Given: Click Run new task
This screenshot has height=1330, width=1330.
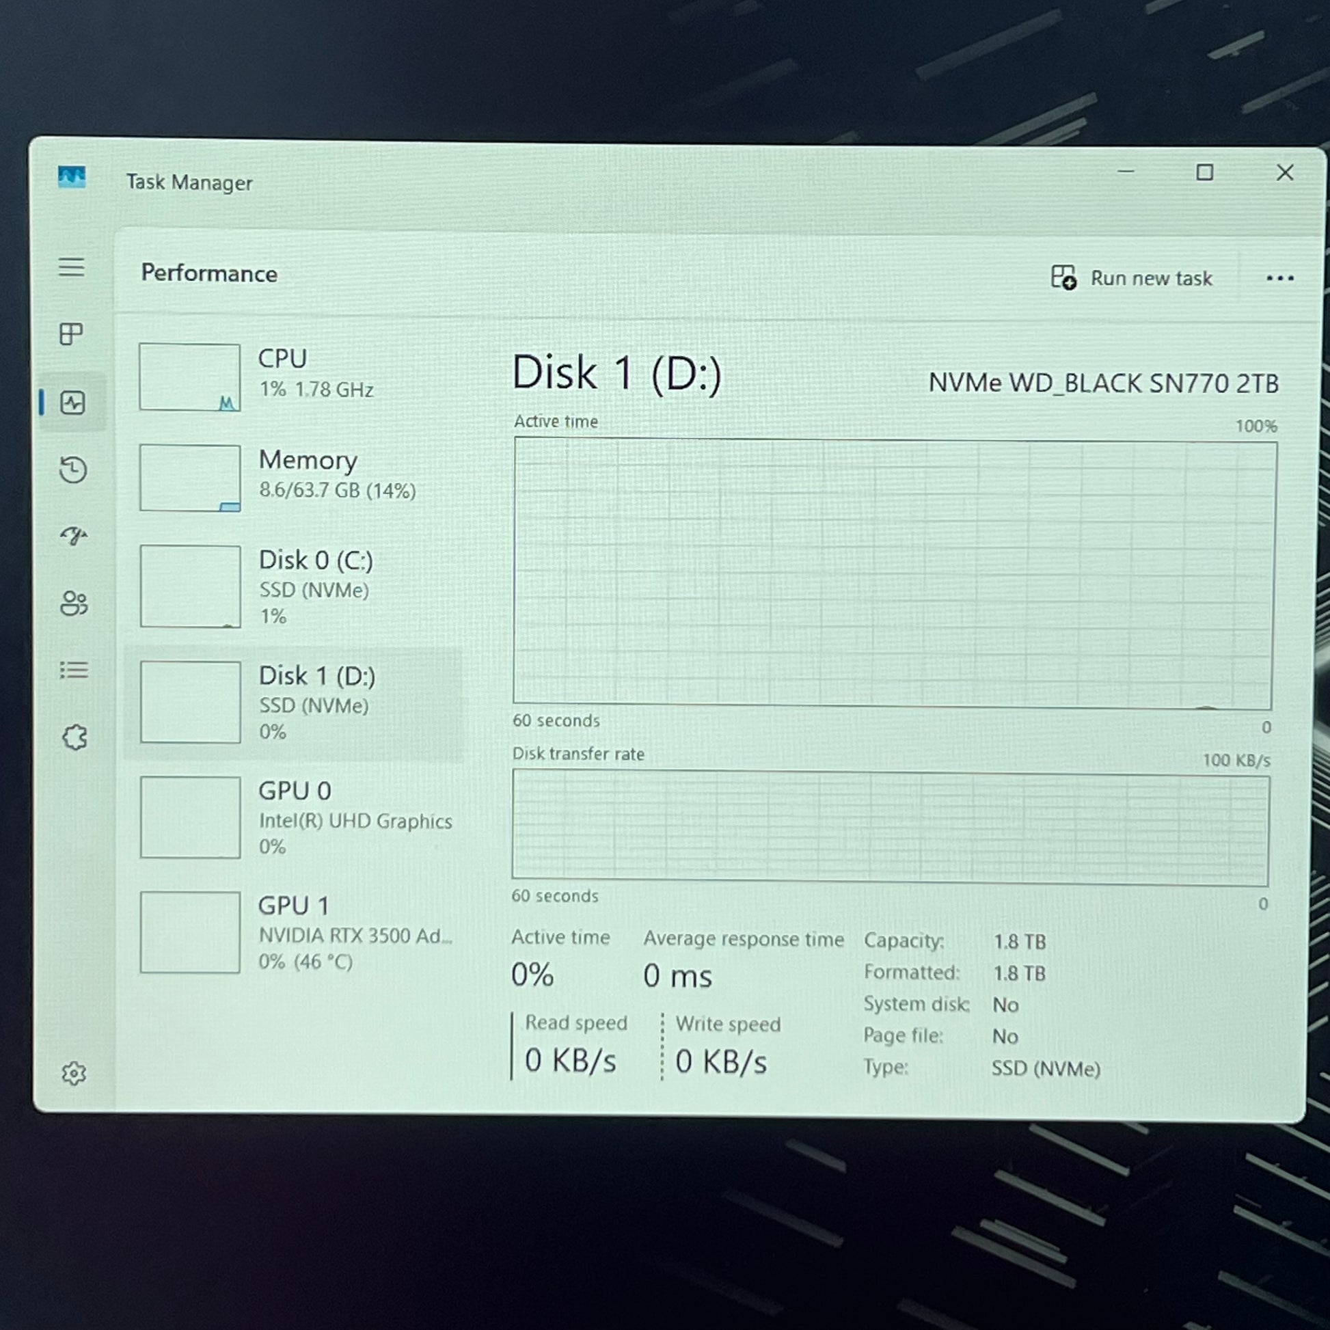Looking at the screenshot, I should click(1132, 277).
